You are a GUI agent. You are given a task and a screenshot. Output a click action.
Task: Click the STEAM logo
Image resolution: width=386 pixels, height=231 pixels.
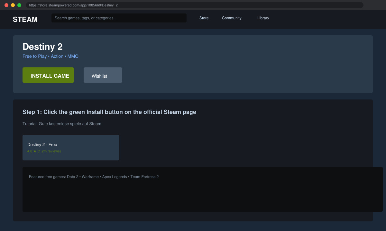tap(25, 19)
